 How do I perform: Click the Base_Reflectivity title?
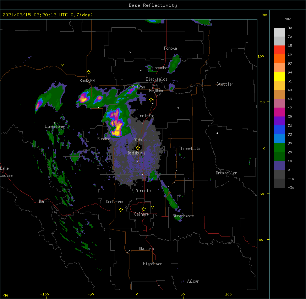(x=153, y=5)
